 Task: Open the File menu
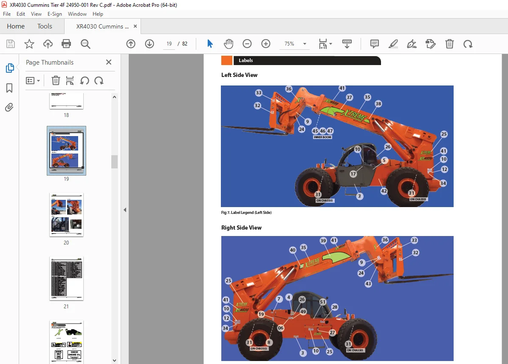click(7, 14)
